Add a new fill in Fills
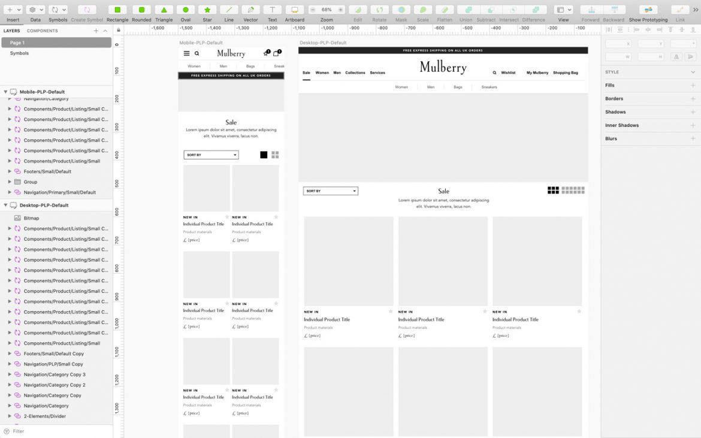 pyautogui.click(x=693, y=85)
